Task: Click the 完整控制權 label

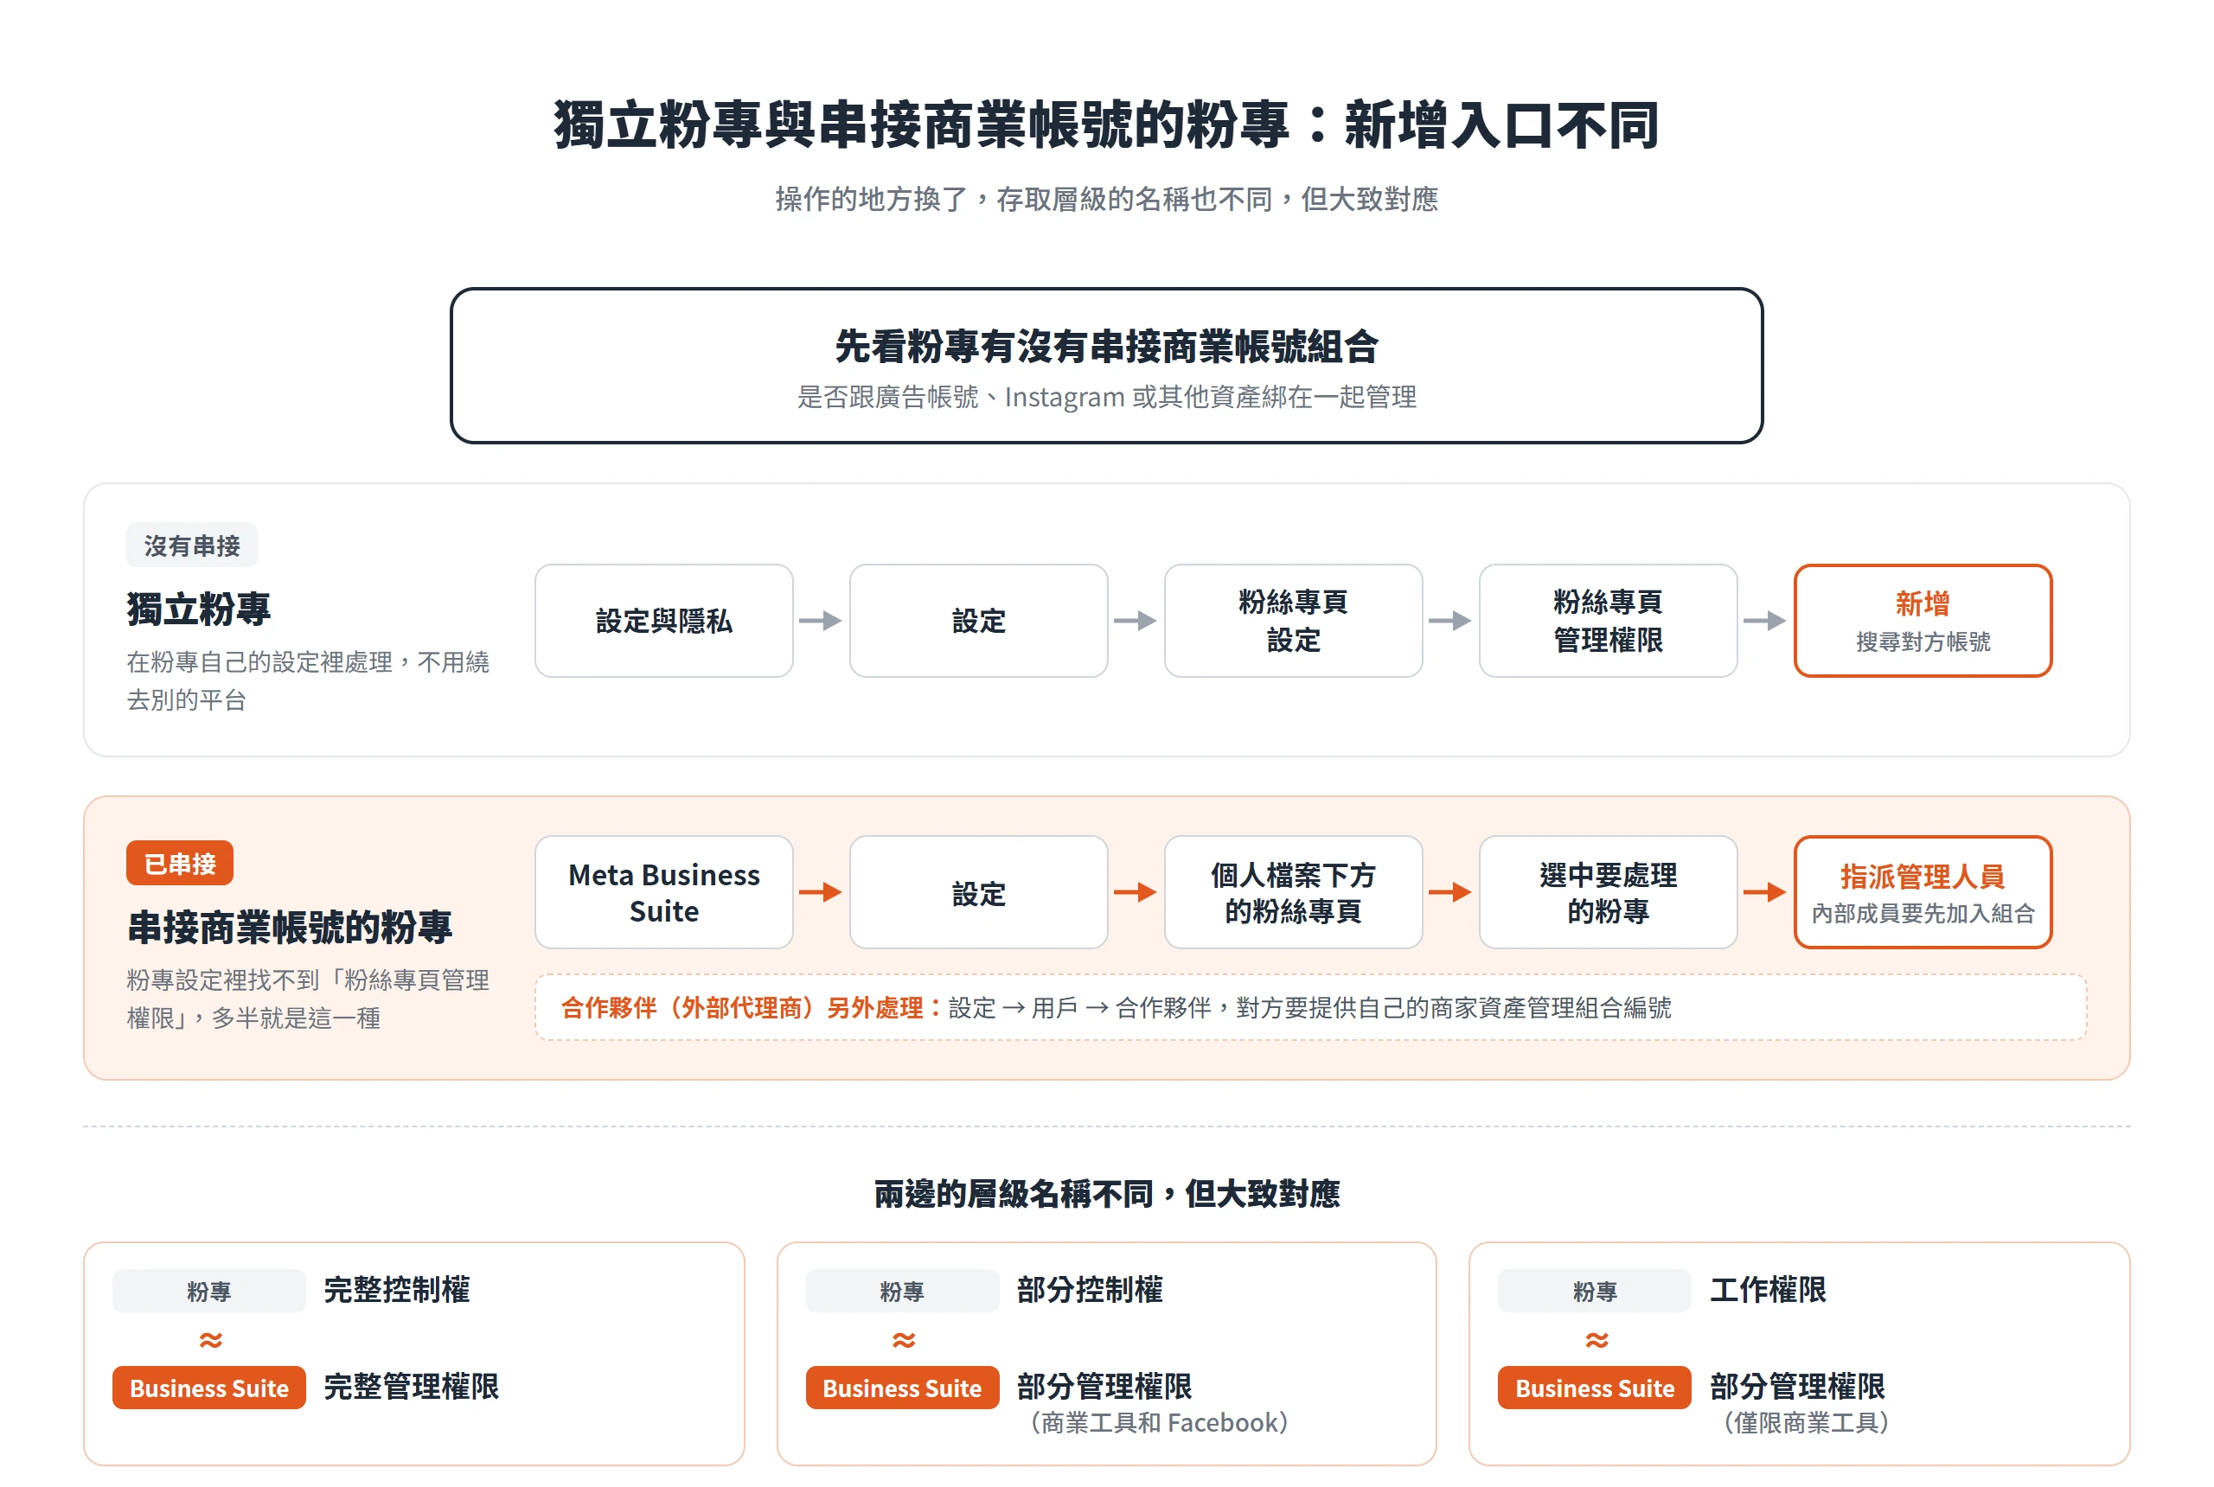Action: coord(396,1290)
